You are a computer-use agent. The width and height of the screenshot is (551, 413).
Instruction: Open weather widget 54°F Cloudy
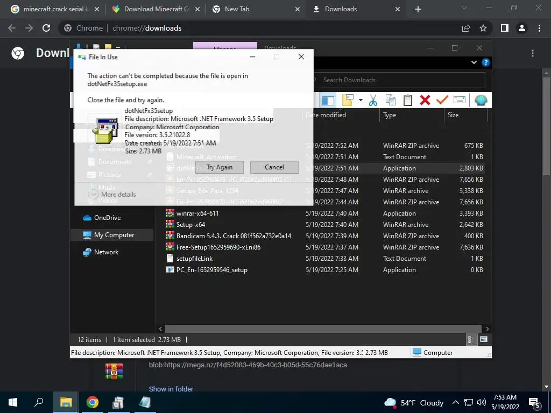point(414,403)
